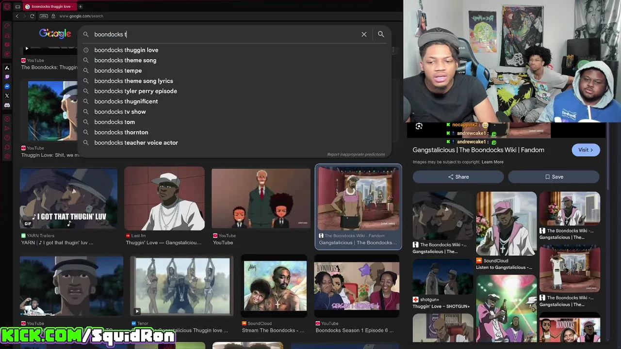
Task: Search the image using Google Lens icon
Action: [419, 127]
